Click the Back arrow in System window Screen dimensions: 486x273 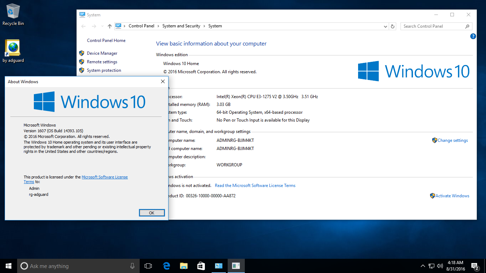pyautogui.click(x=84, y=26)
